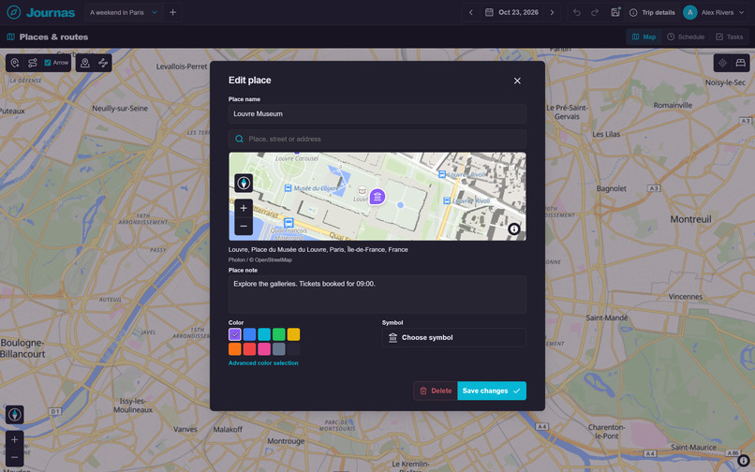The image size is (755, 472).
Task: Click the Journas compass logo
Action: [x=14, y=12]
